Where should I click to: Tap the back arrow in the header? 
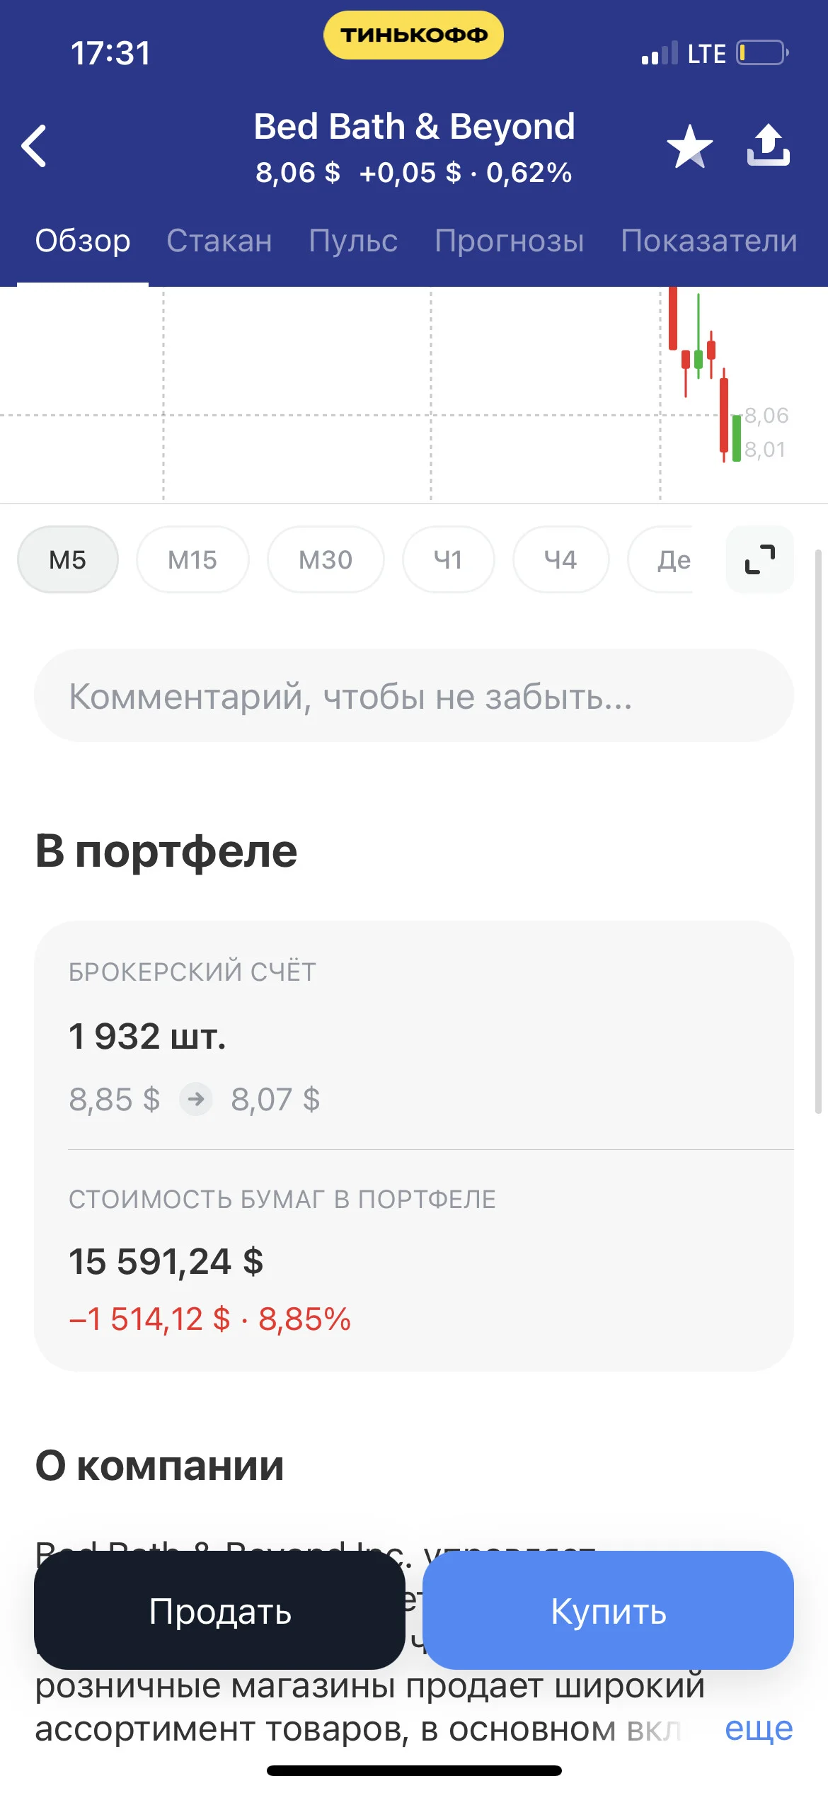pyautogui.click(x=34, y=146)
